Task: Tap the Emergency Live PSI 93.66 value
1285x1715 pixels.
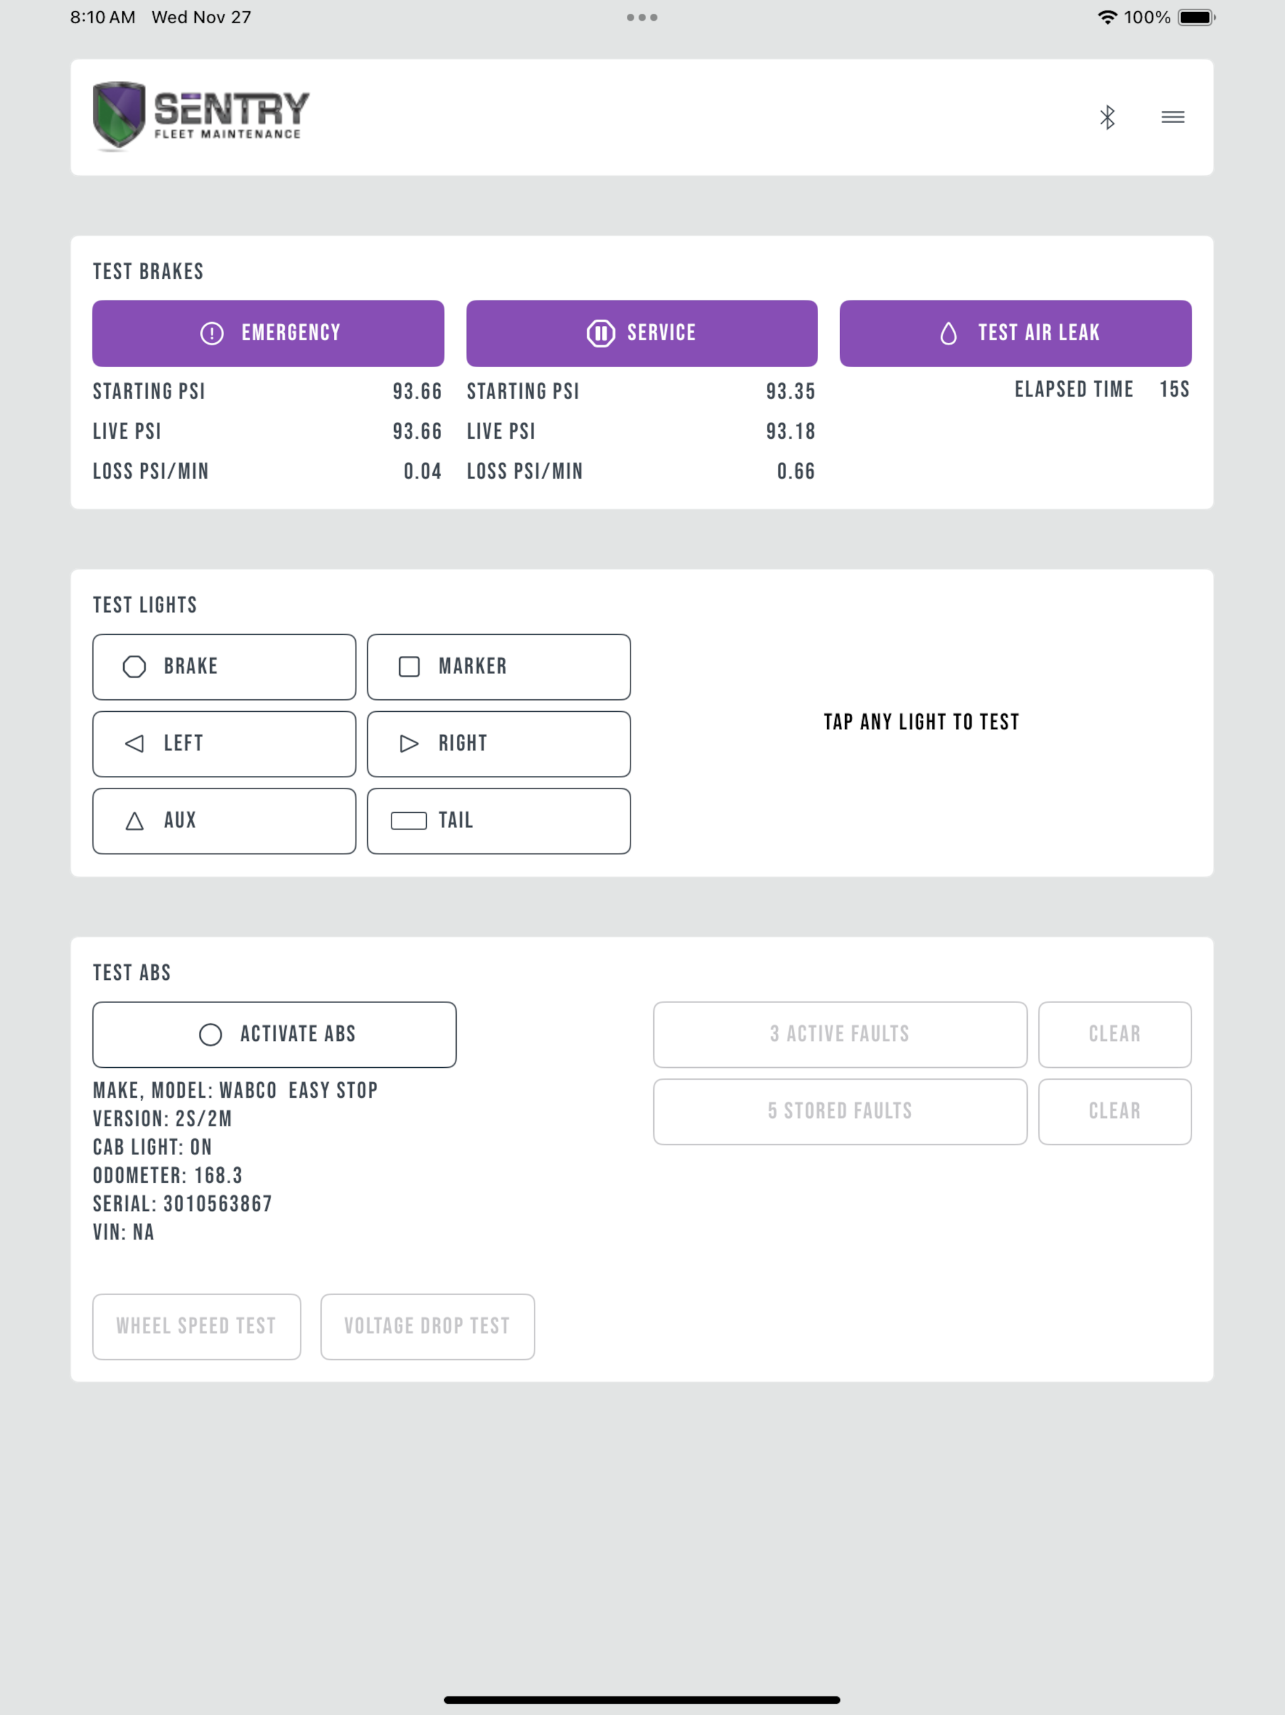Action: click(417, 432)
